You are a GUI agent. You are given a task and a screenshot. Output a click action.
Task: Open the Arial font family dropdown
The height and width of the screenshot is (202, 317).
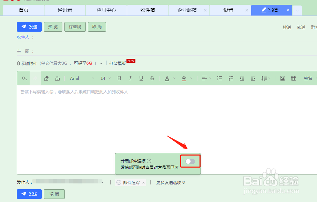coord(82,78)
